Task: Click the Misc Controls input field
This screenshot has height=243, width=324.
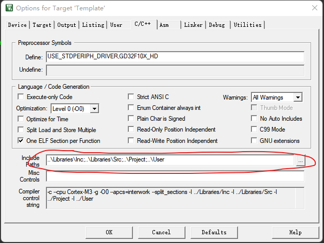Action: (175, 176)
